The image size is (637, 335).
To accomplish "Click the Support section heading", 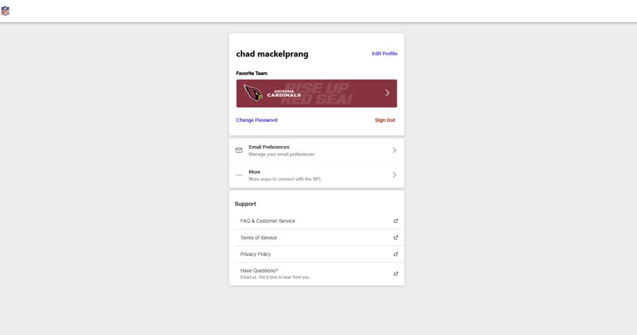I will tap(246, 204).
